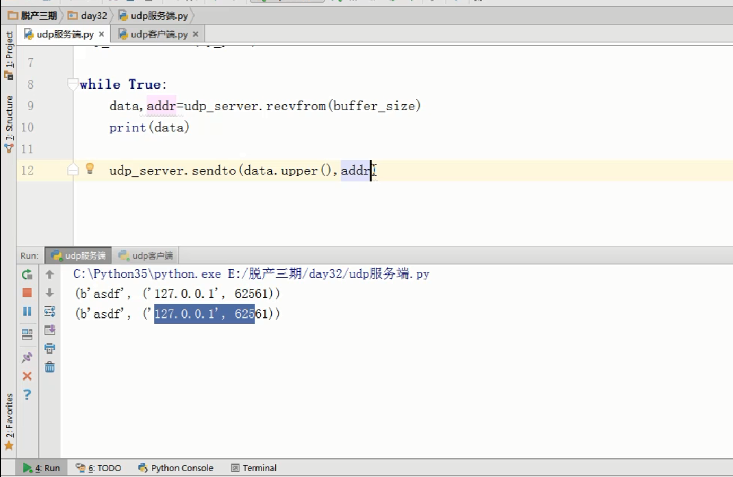The width and height of the screenshot is (733, 477).
Task: Click scroll to end of console output
Action: coord(49,330)
